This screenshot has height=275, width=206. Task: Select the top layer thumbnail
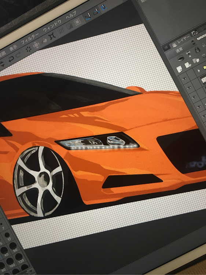203,79
